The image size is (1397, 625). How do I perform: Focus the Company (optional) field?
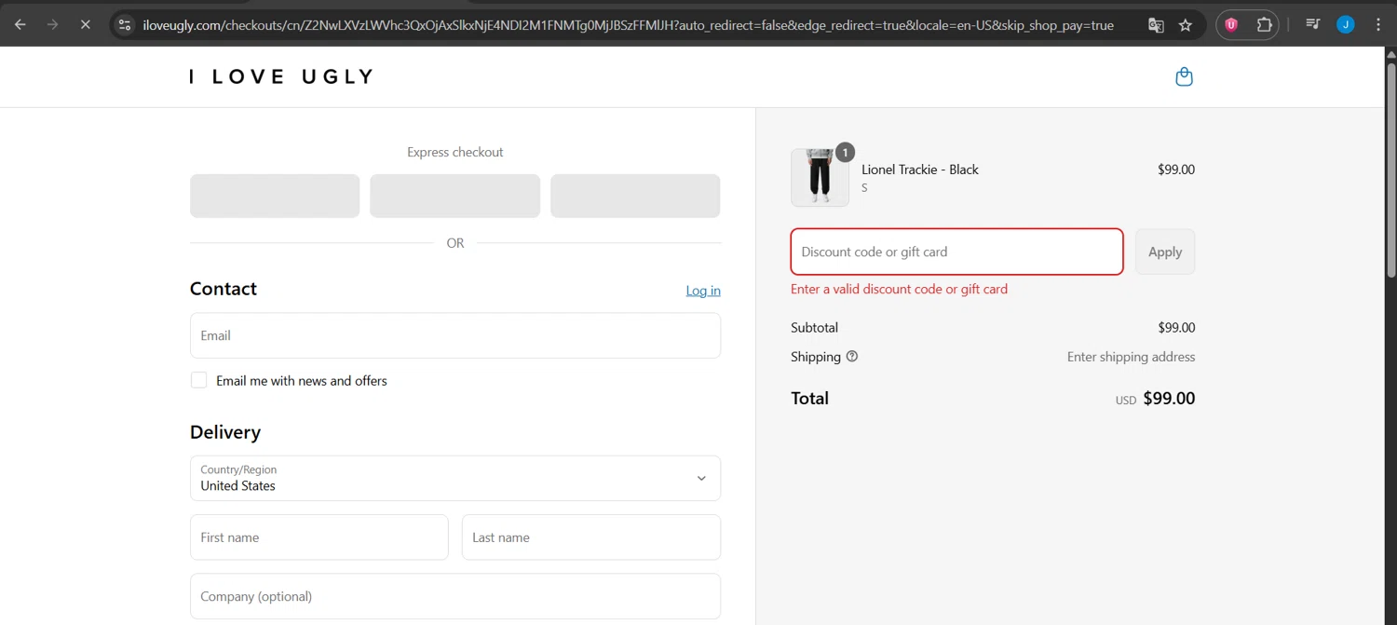click(x=455, y=596)
